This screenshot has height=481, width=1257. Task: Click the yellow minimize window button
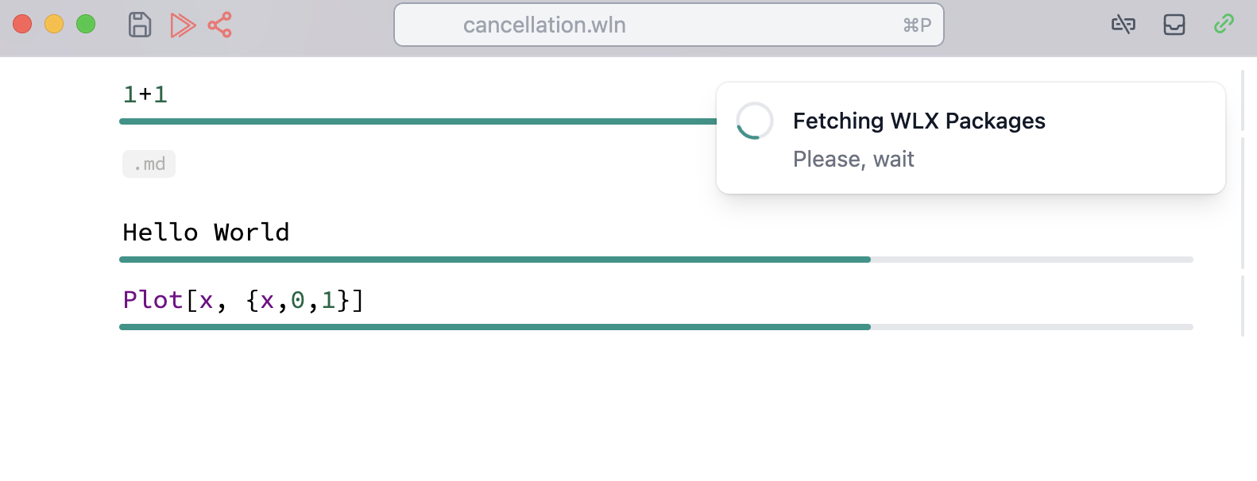[x=54, y=25]
